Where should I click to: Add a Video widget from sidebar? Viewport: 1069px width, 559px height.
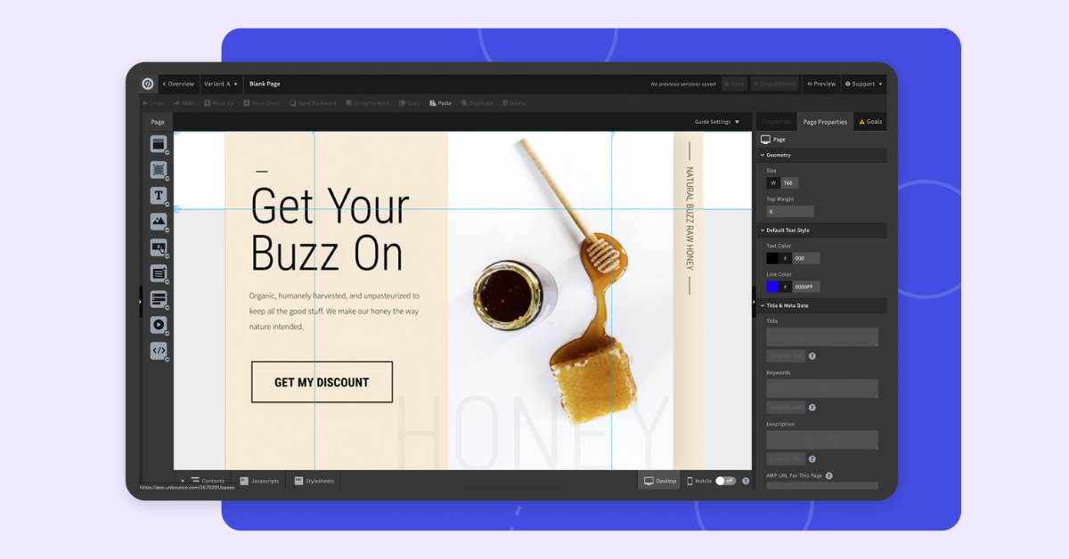[159, 325]
